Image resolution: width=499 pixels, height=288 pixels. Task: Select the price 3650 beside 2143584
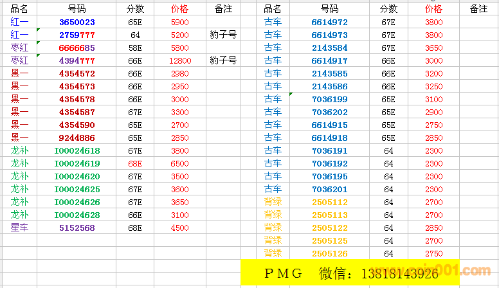[433, 48]
